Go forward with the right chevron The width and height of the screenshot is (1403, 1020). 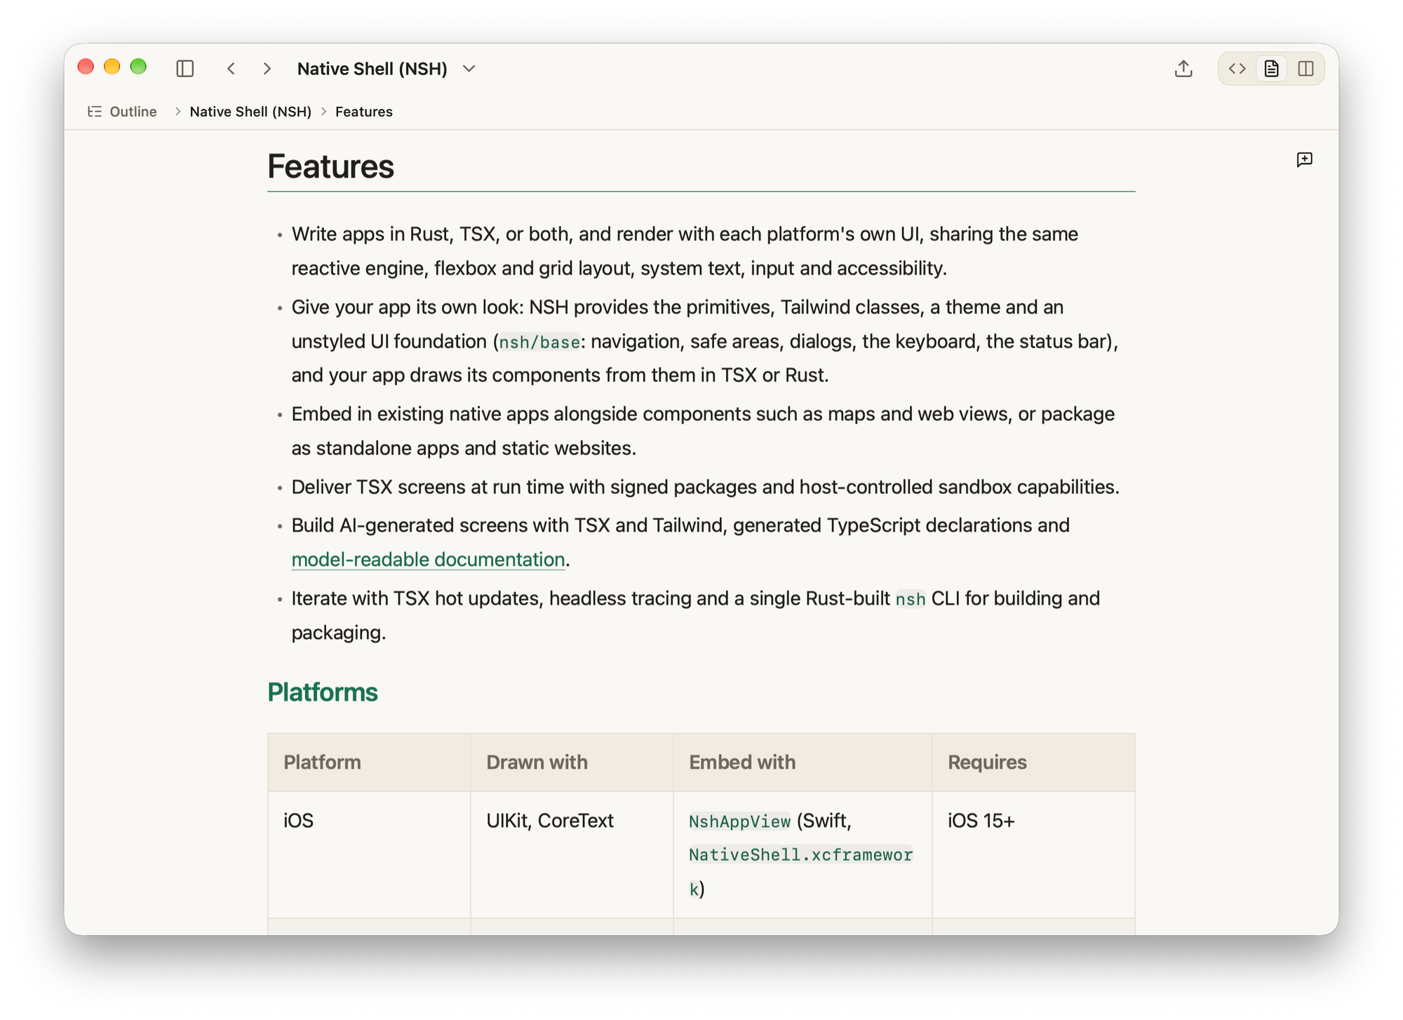click(x=267, y=68)
